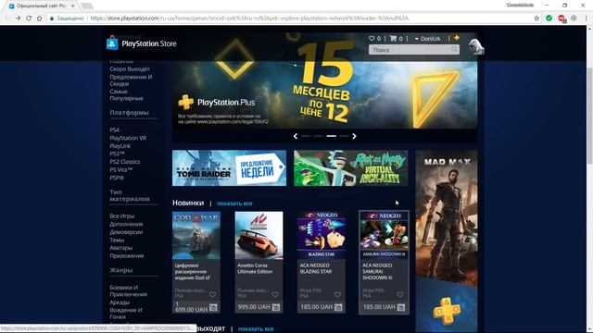This screenshot has width=593, height=333.
Task: Open Rick and Morty Virtual Rick-ality banner
Action: coord(351,168)
